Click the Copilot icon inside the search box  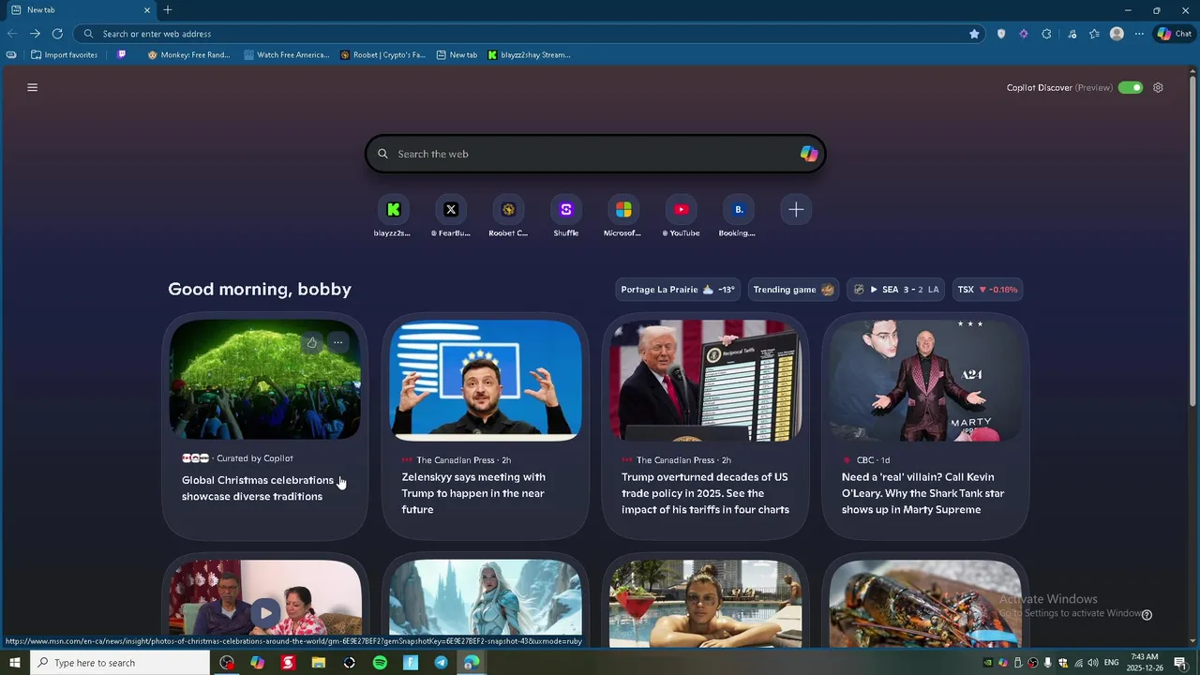coord(808,154)
